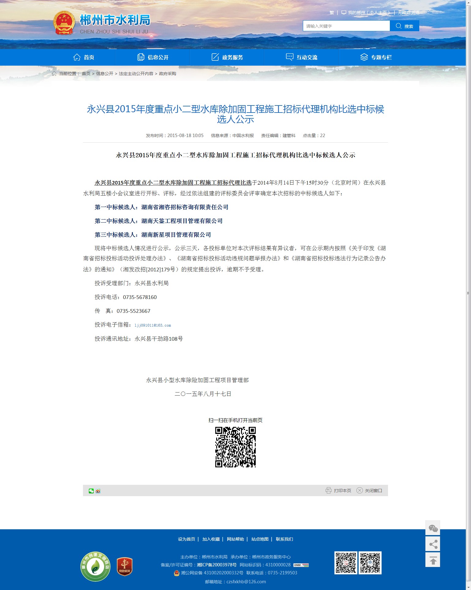Image resolution: width=471 pixels, height=590 pixels.
Task: Click the back-to-top arrow icon
Action: (x=433, y=560)
